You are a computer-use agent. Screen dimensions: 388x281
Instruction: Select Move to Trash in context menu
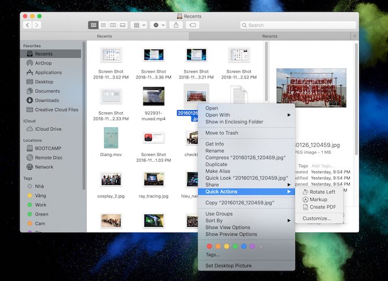pos(221,133)
